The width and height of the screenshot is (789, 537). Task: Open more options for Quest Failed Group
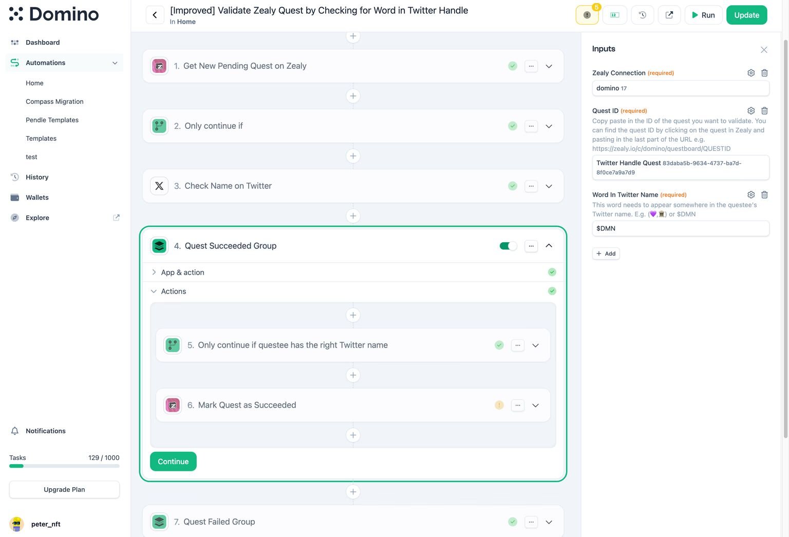click(531, 522)
